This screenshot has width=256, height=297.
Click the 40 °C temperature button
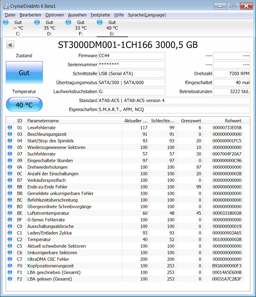24,105
